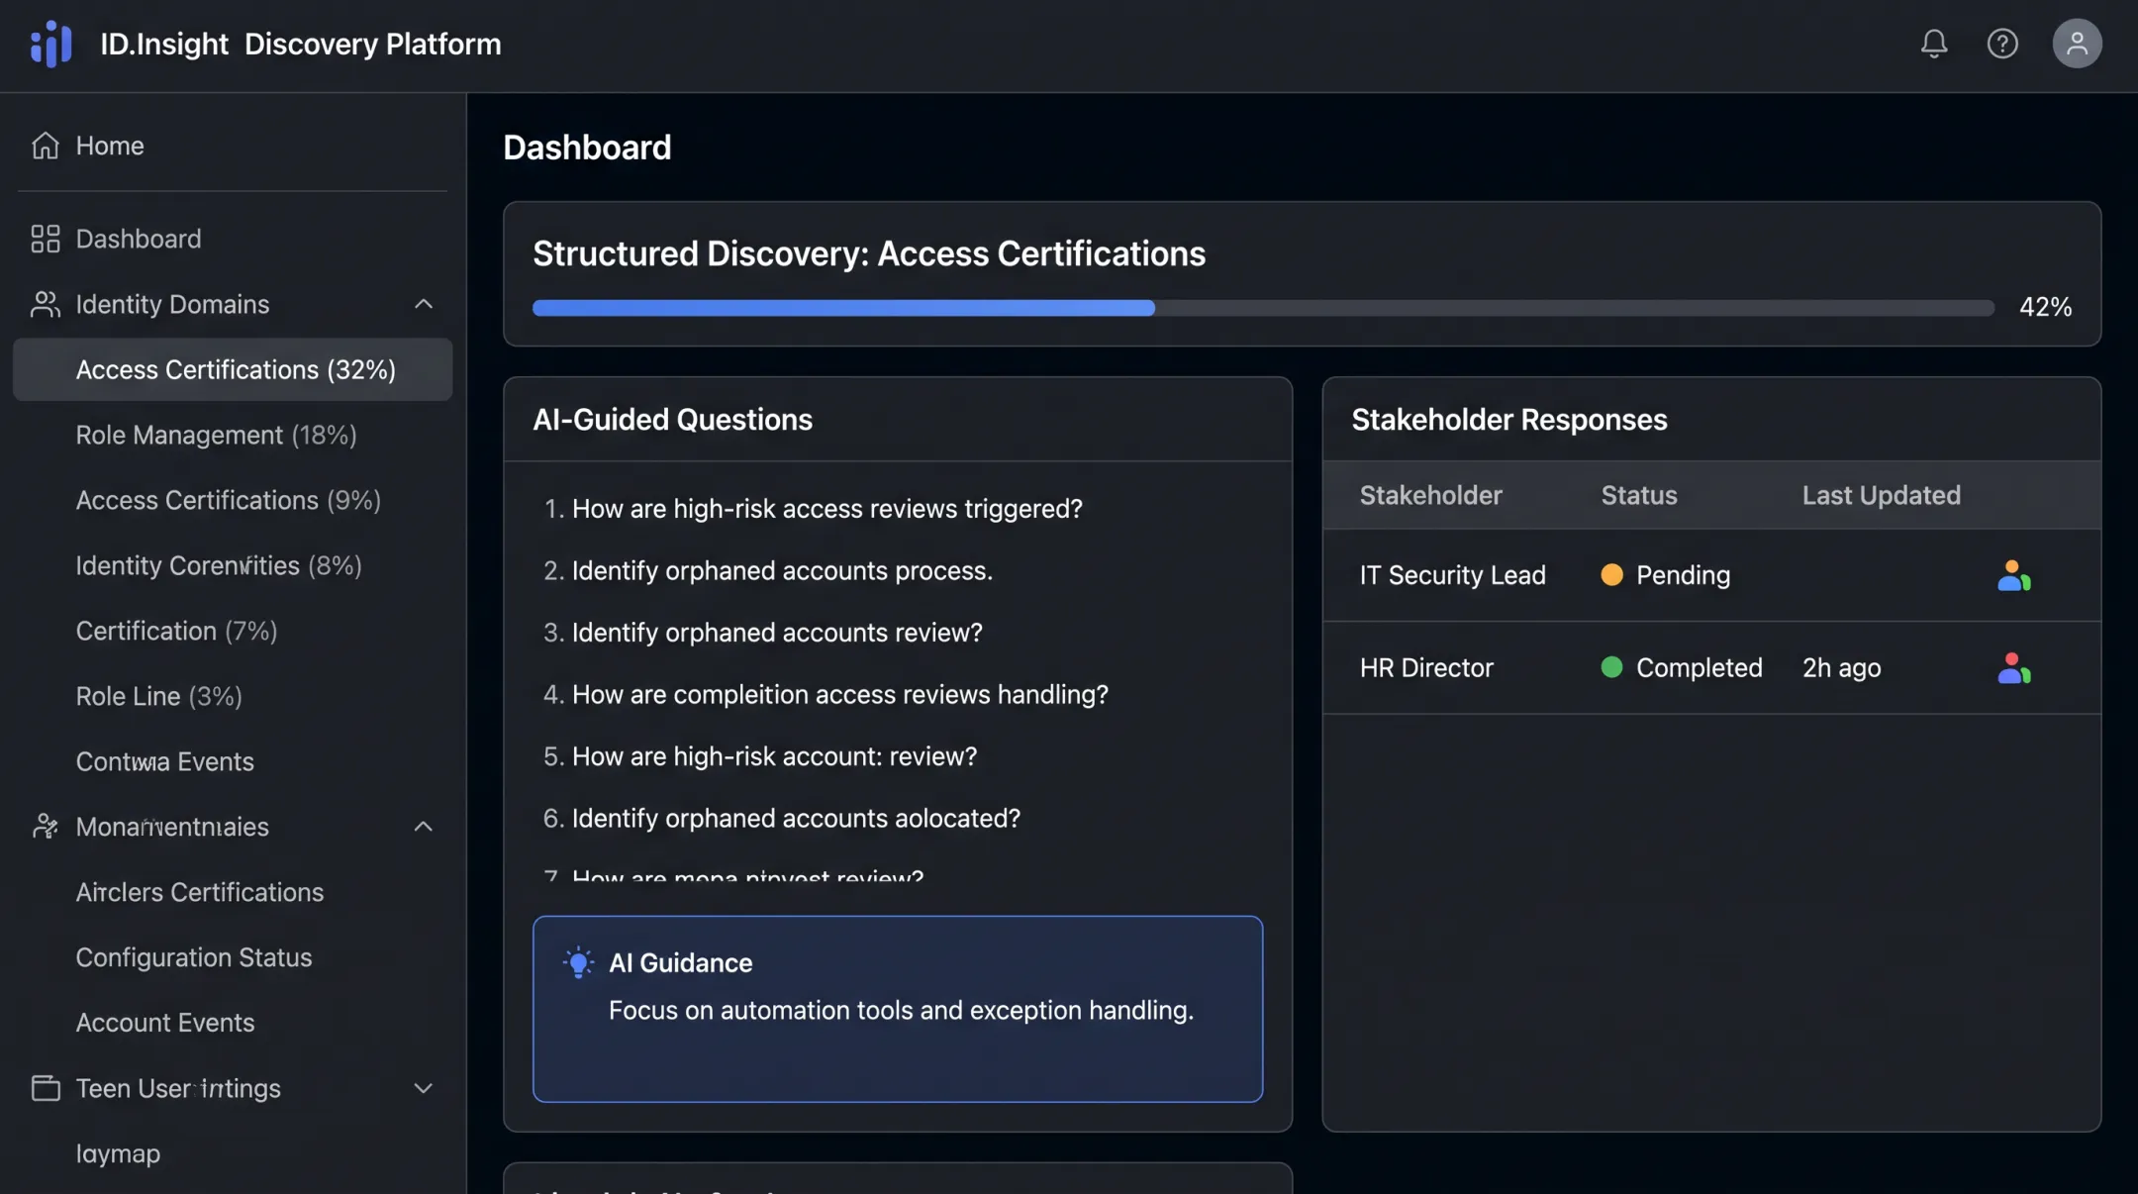Click the green Completed status dot

[x=1611, y=667]
